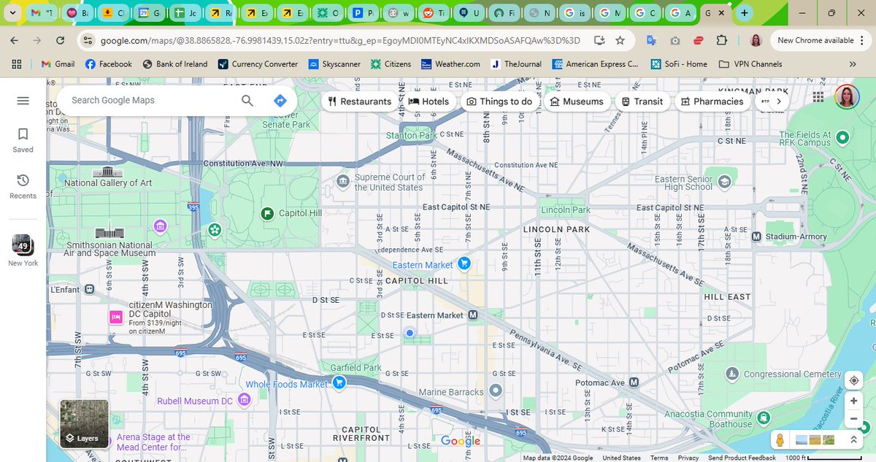The height and width of the screenshot is (462, 876).
Task: Click the Rubell Museum DC marker
Action: click(245, 399)
